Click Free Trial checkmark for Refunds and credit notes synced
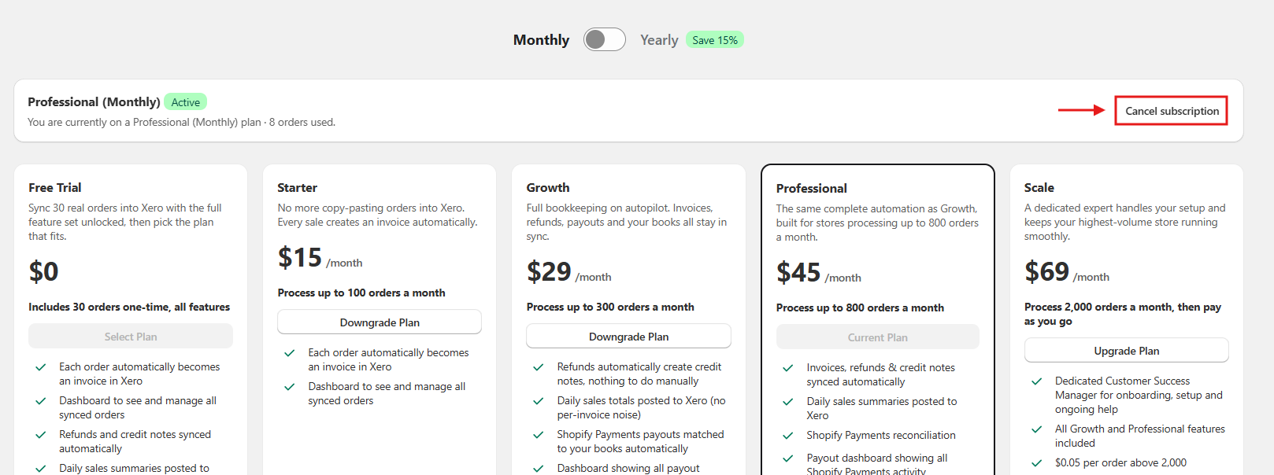Image resolution: width=1274 pixels, height=475 pixels. (x=40, y=435)
